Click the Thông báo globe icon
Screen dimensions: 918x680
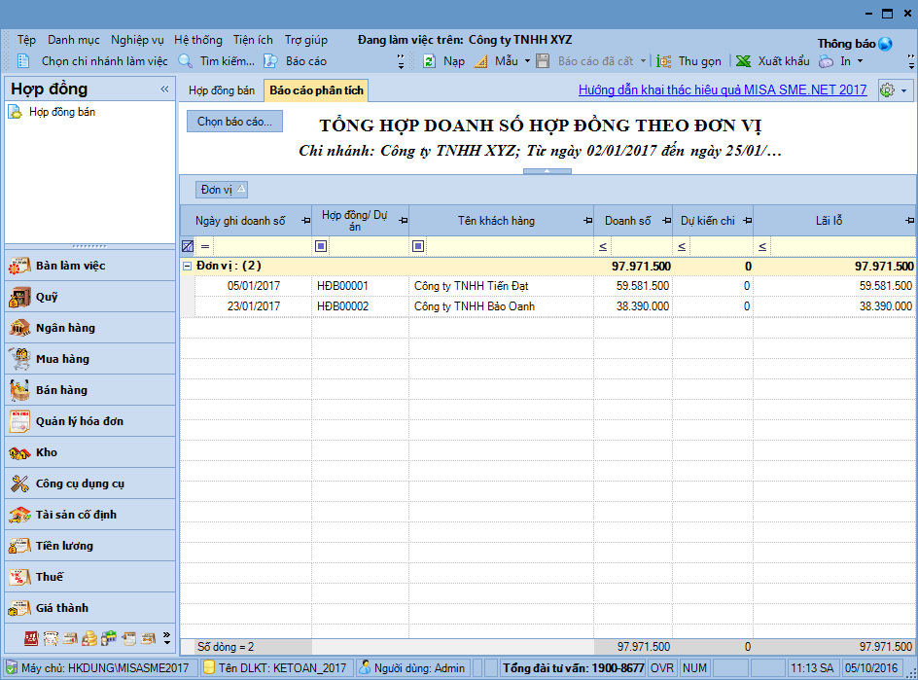pos(884,44)
